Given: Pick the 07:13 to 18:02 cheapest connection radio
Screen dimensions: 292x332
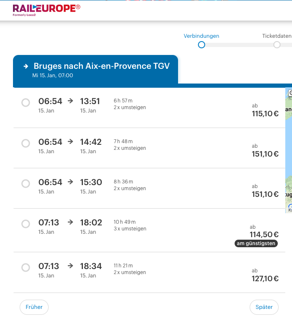Looking at the screenshot, I should 26,224.
